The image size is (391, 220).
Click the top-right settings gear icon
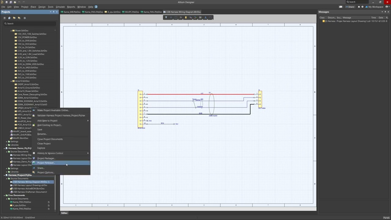[x=363, y=7]
